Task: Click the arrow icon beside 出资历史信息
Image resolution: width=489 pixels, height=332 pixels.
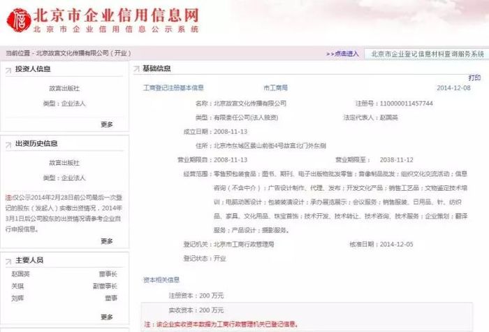Action: click(x=8, y=145)
